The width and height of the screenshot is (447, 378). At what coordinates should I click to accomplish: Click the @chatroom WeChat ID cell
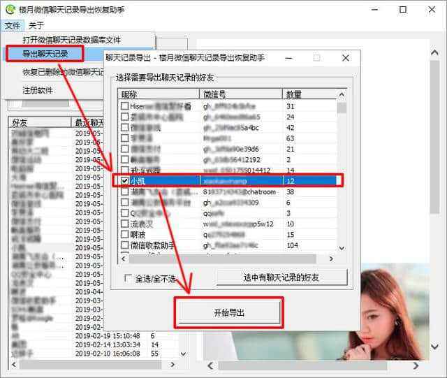coord(240,191)
